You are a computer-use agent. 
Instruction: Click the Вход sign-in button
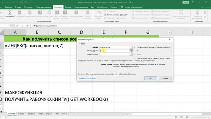point(186,2)
